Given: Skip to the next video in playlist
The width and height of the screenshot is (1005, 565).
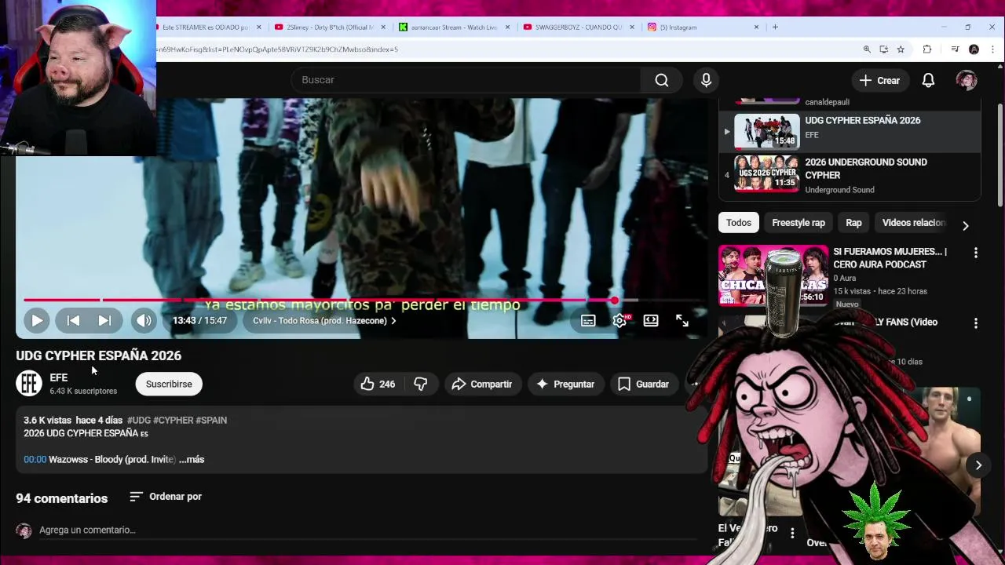Looking at the screenshot, I should 104,320.
